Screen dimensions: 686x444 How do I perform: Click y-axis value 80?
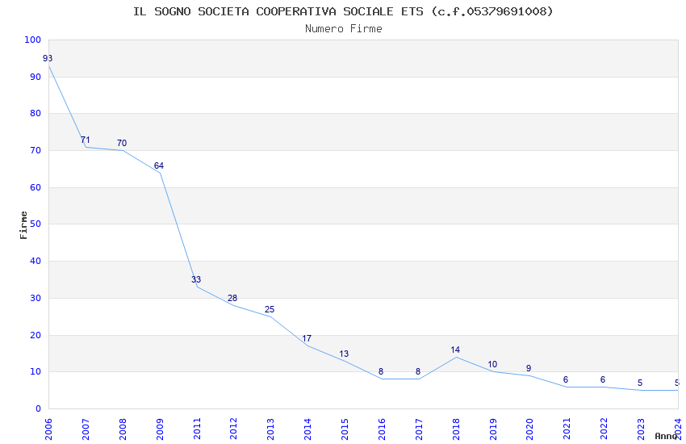pyautogui.click(x=36, y=113)
